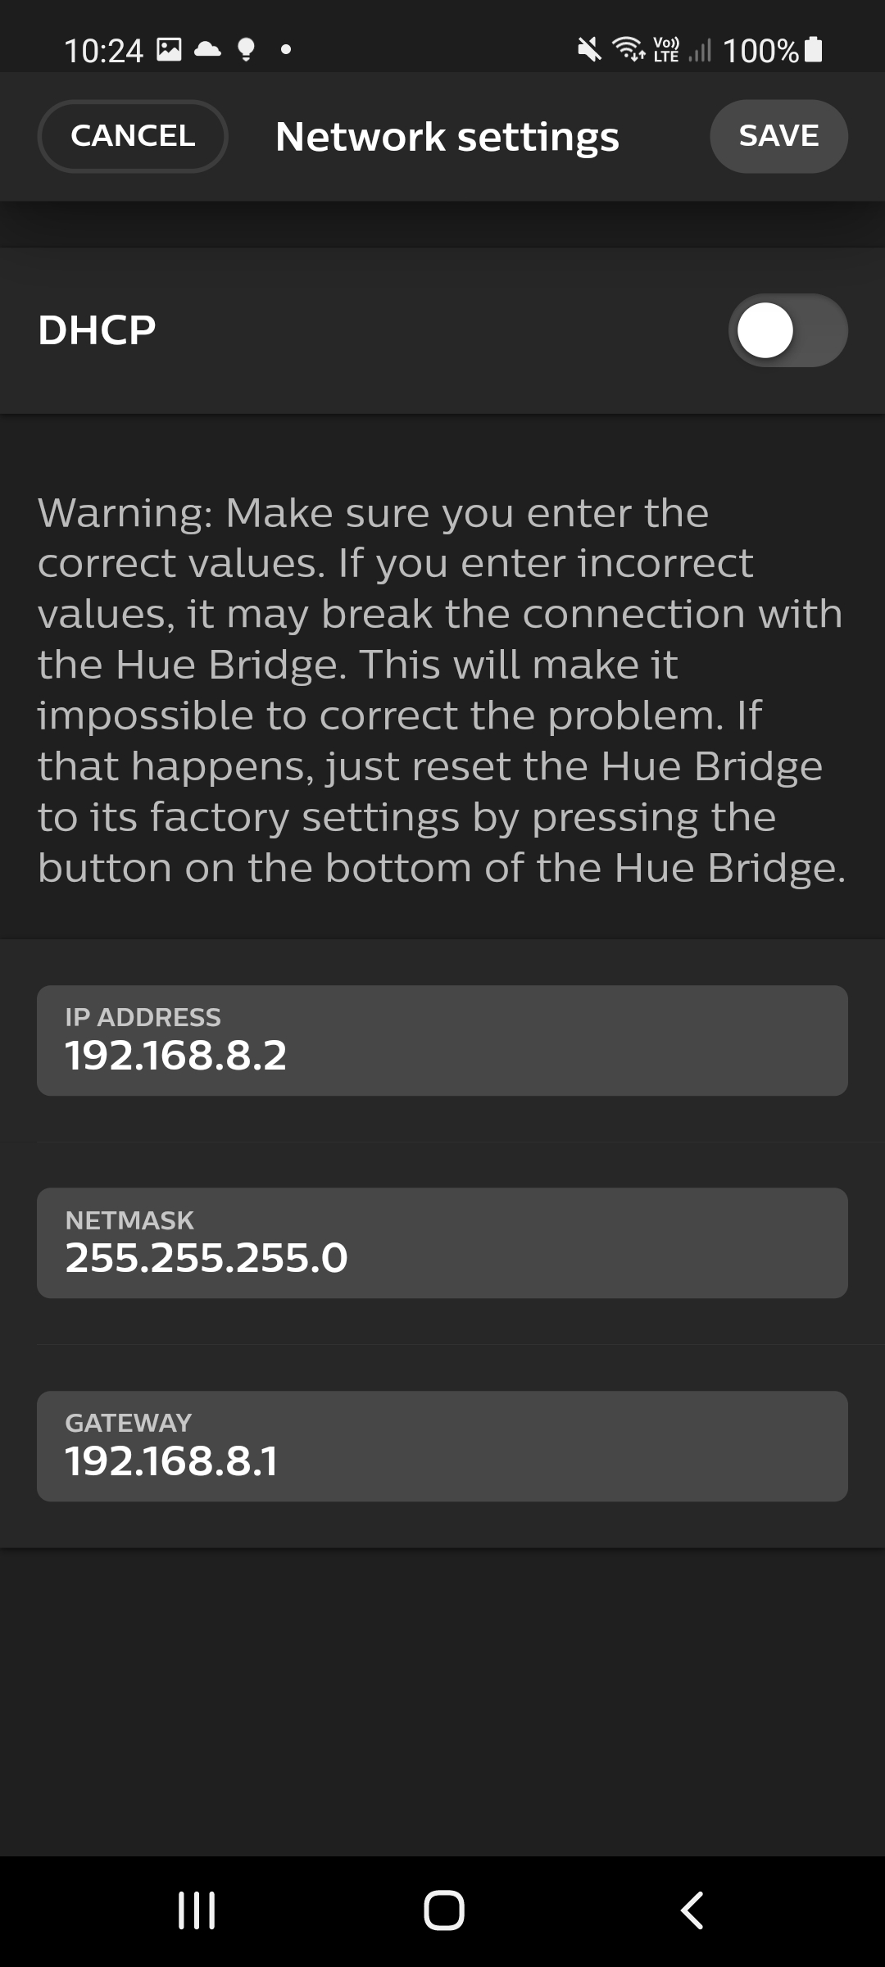Image resolution: width=885 pixels, height=1967 pixels.
Task: Tap the Network settings title
Action: point(447,137)
